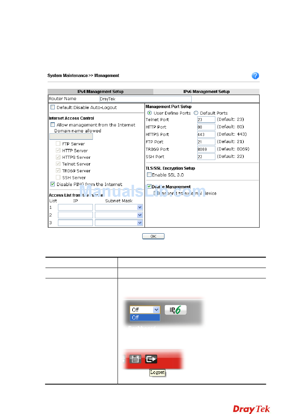This screenshot has height=414, width=281.
Task: Toggle the FTP Server checkbox
Action: [58, 144]
